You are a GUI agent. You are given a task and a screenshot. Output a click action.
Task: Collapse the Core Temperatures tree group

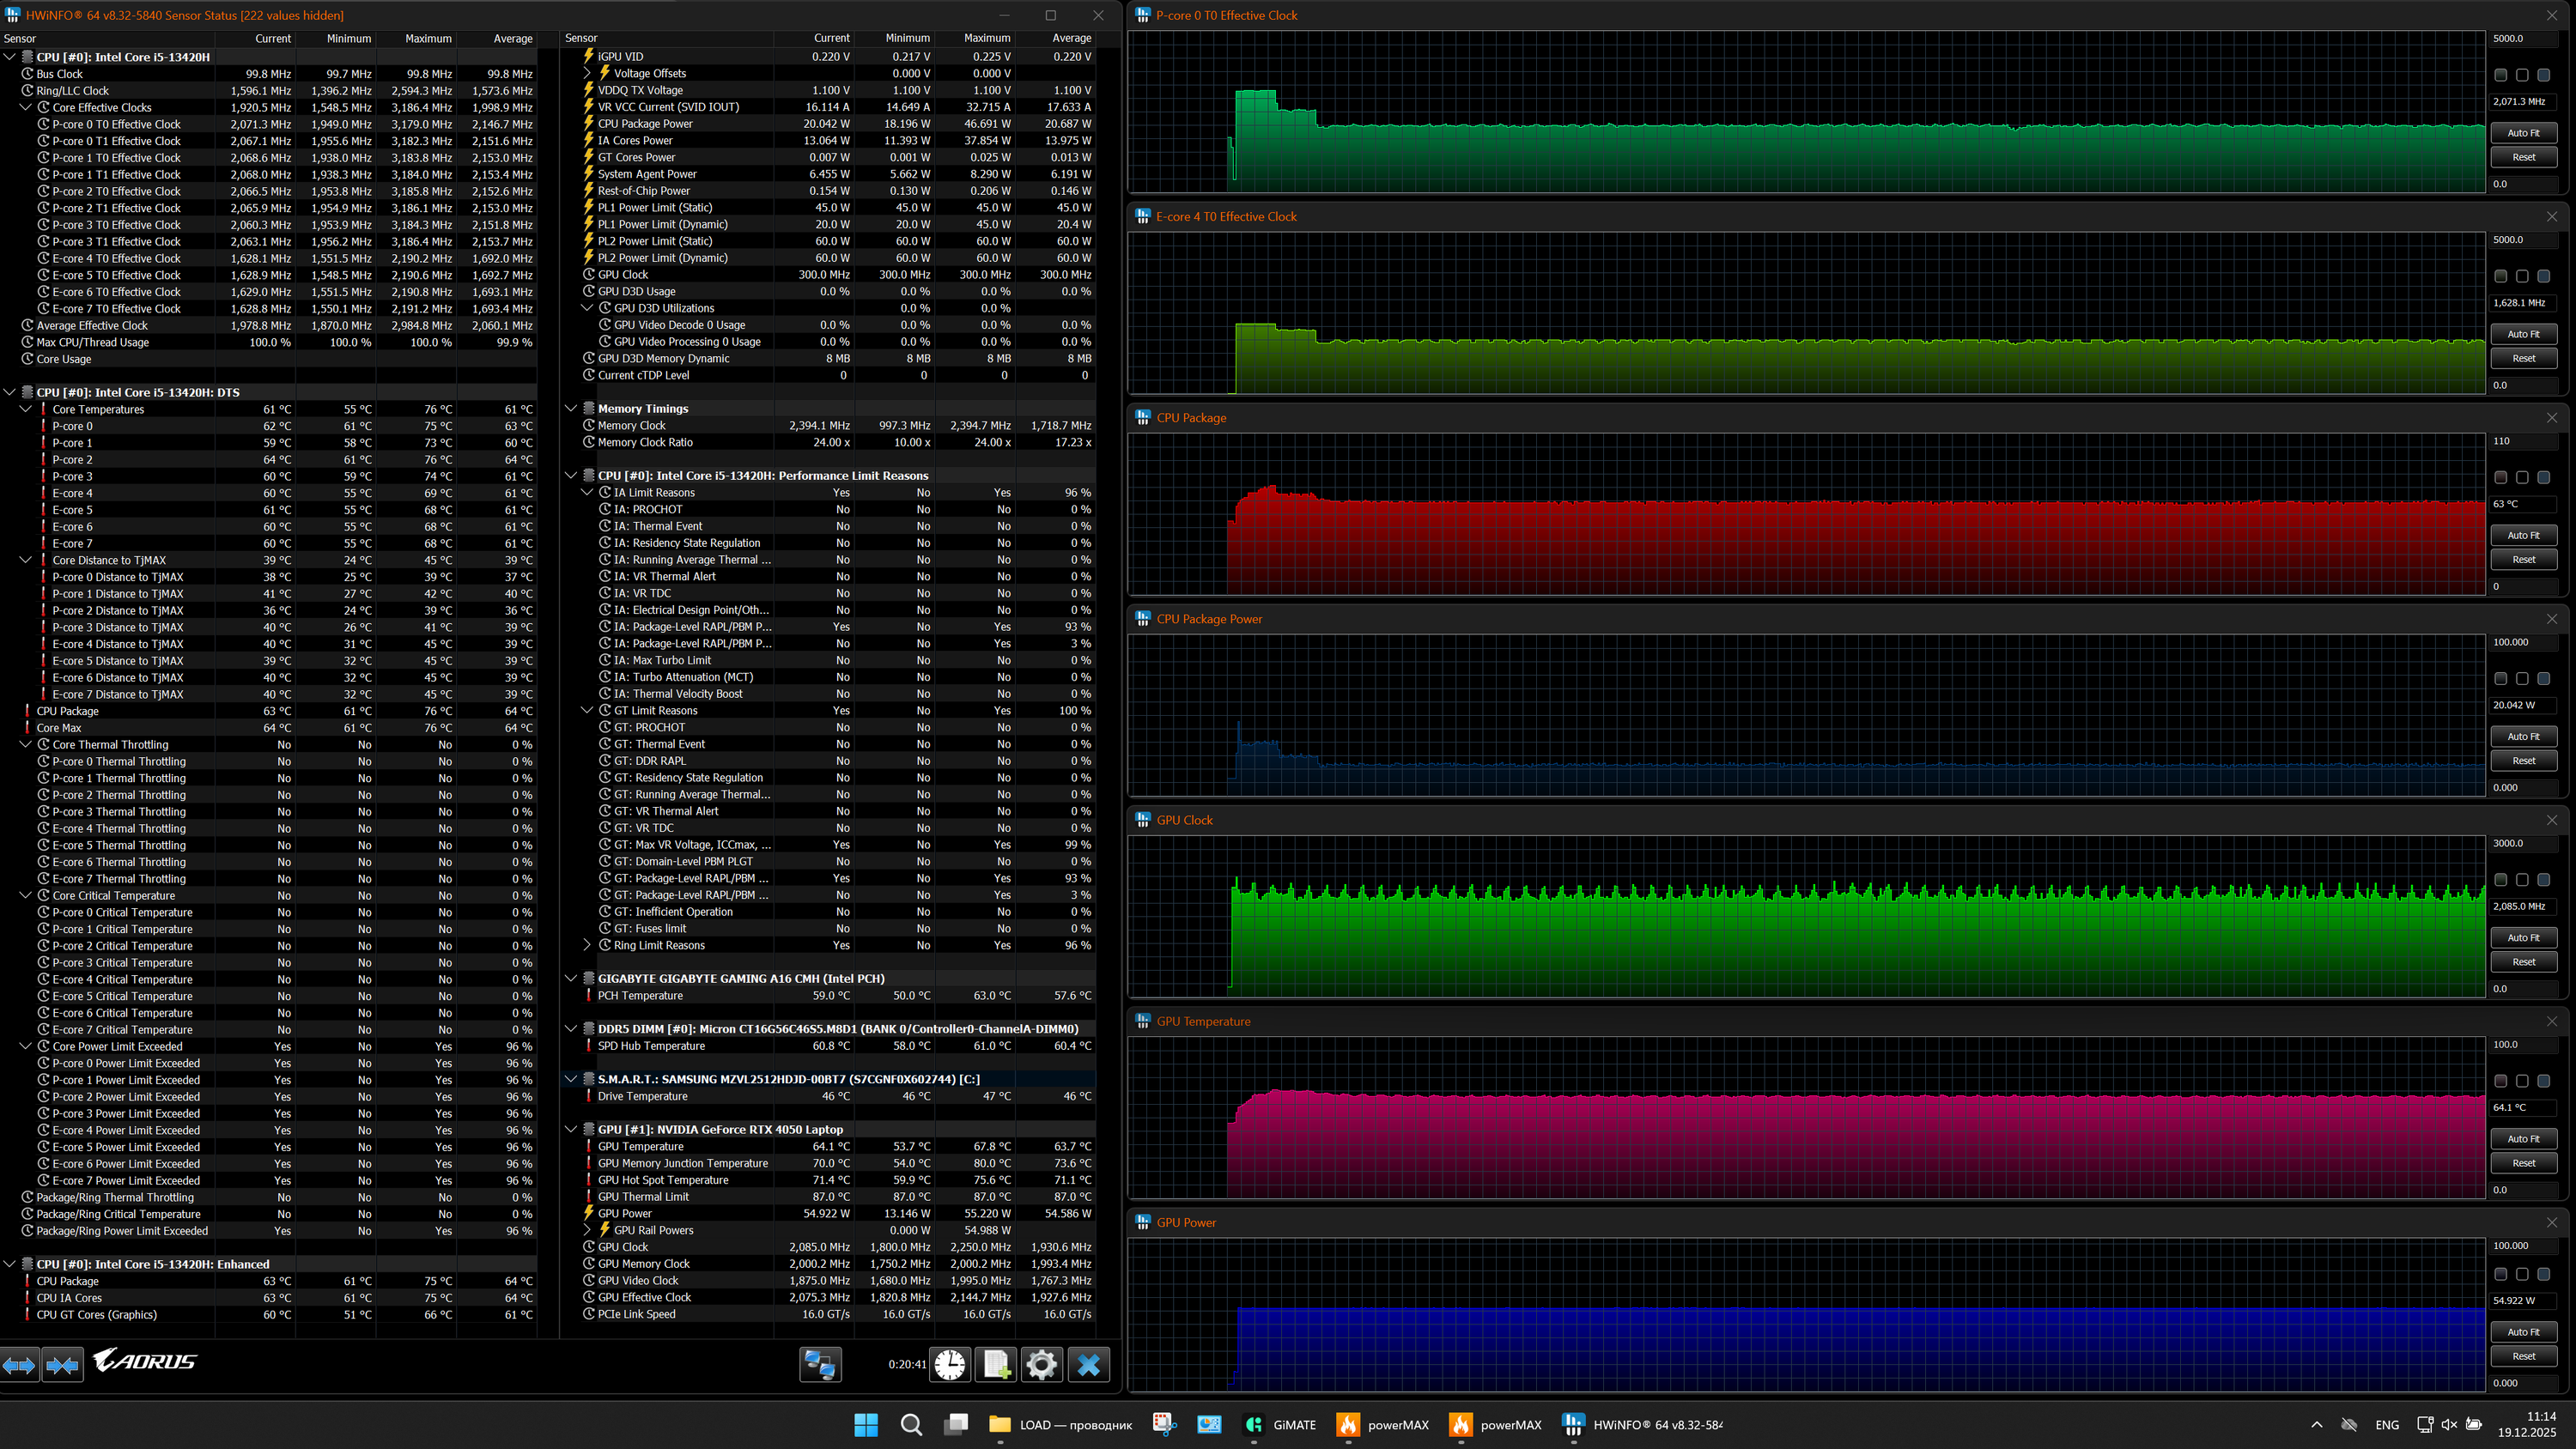(x=26, y=409)
